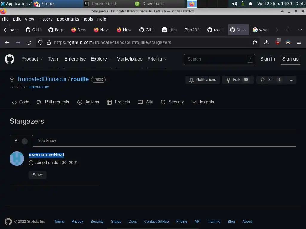Open the History menu
This screenshot has height=229, width=306.
pos(45,19)
